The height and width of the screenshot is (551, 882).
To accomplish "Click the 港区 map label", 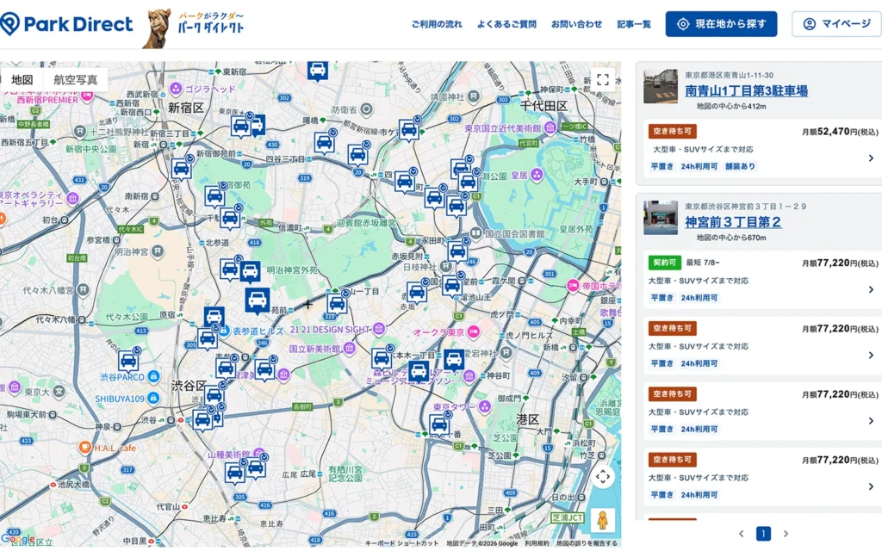I will [528, 419].
